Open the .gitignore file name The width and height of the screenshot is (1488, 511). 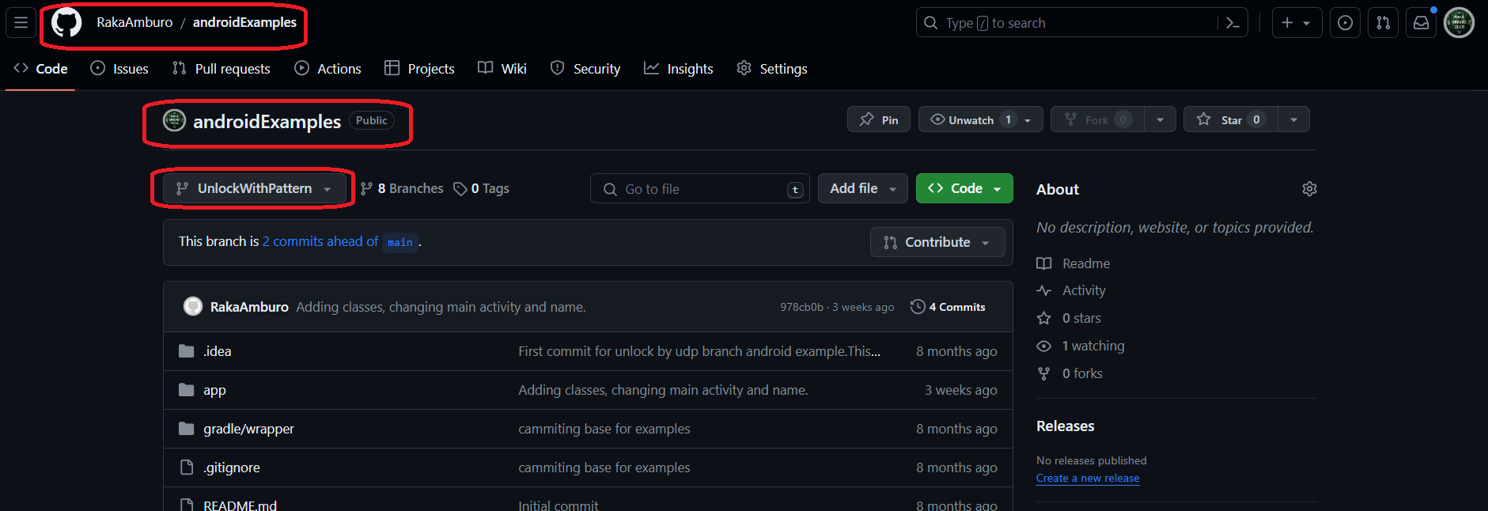pyautogui.click(x=231, y=467)
